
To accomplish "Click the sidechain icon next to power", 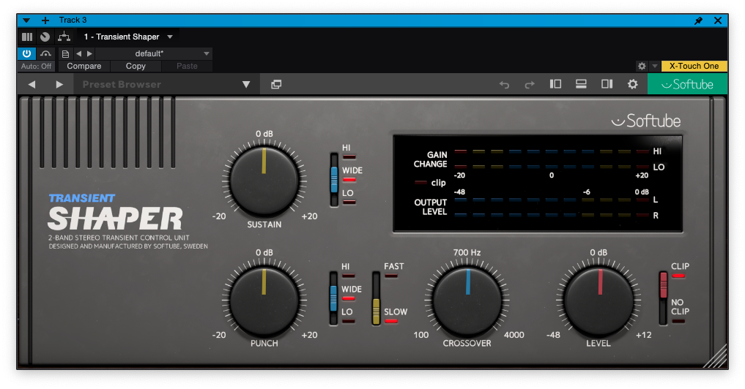I will tap(45, 53).
